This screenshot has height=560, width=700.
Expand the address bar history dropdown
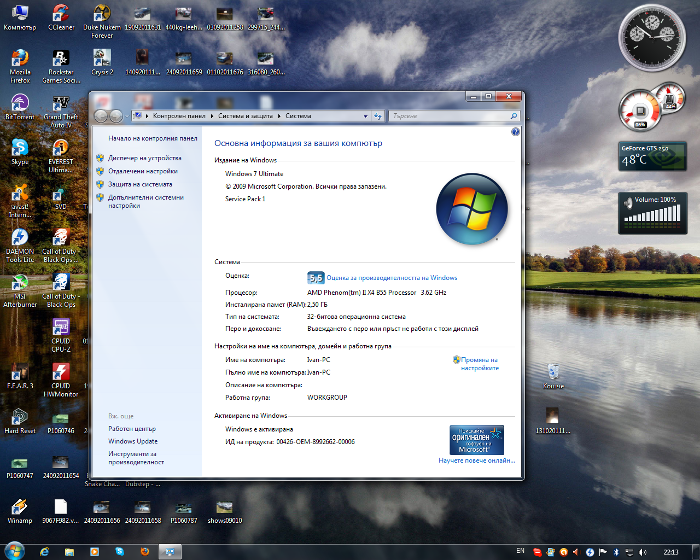click(365, 116)
